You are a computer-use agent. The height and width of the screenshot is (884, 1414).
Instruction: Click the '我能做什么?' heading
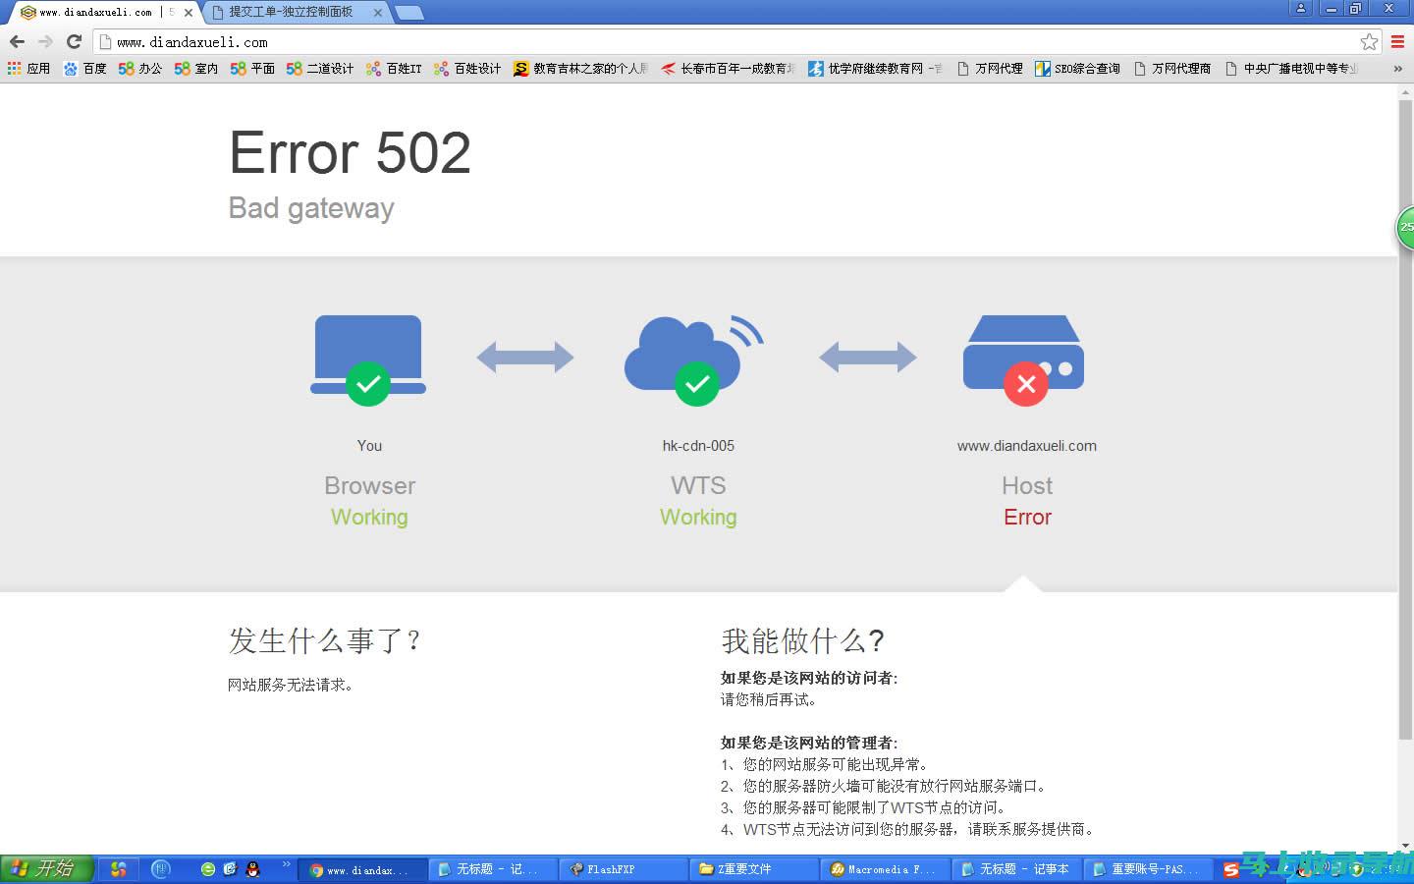tap(803, 640)
